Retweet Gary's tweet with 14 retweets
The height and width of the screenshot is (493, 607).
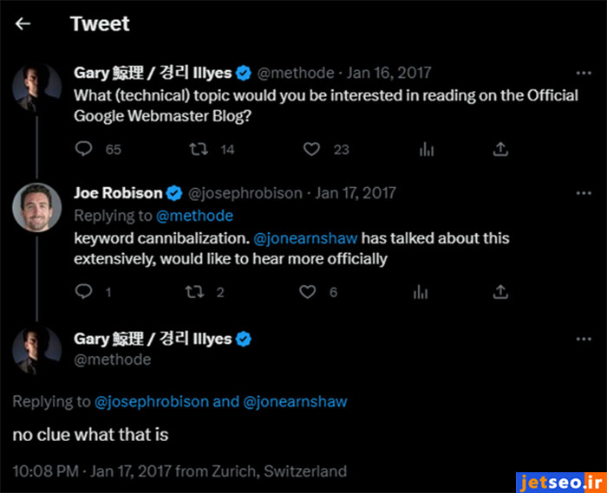tap(199, 149)
